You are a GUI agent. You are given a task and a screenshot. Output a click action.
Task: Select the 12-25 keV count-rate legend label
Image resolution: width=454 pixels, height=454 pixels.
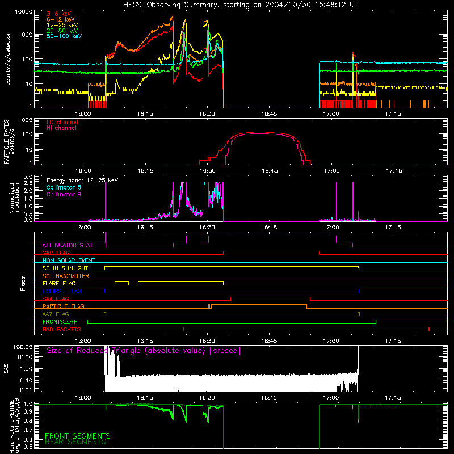tap(62, 25)
